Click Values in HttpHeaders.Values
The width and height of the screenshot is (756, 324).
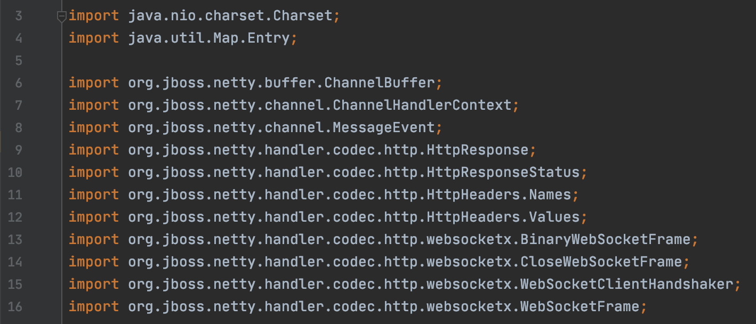(x=554, y=217)
